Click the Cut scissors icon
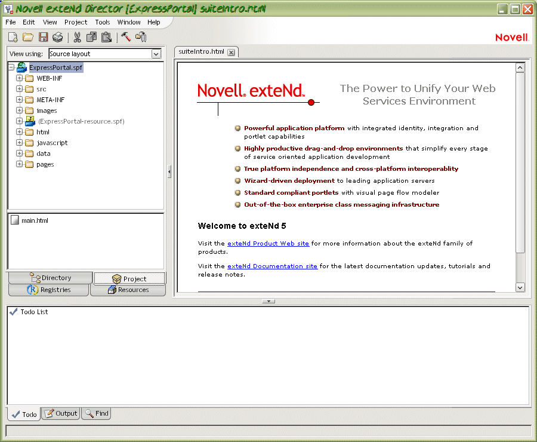Viewport: 537px width, 442px height. point(77,37)
